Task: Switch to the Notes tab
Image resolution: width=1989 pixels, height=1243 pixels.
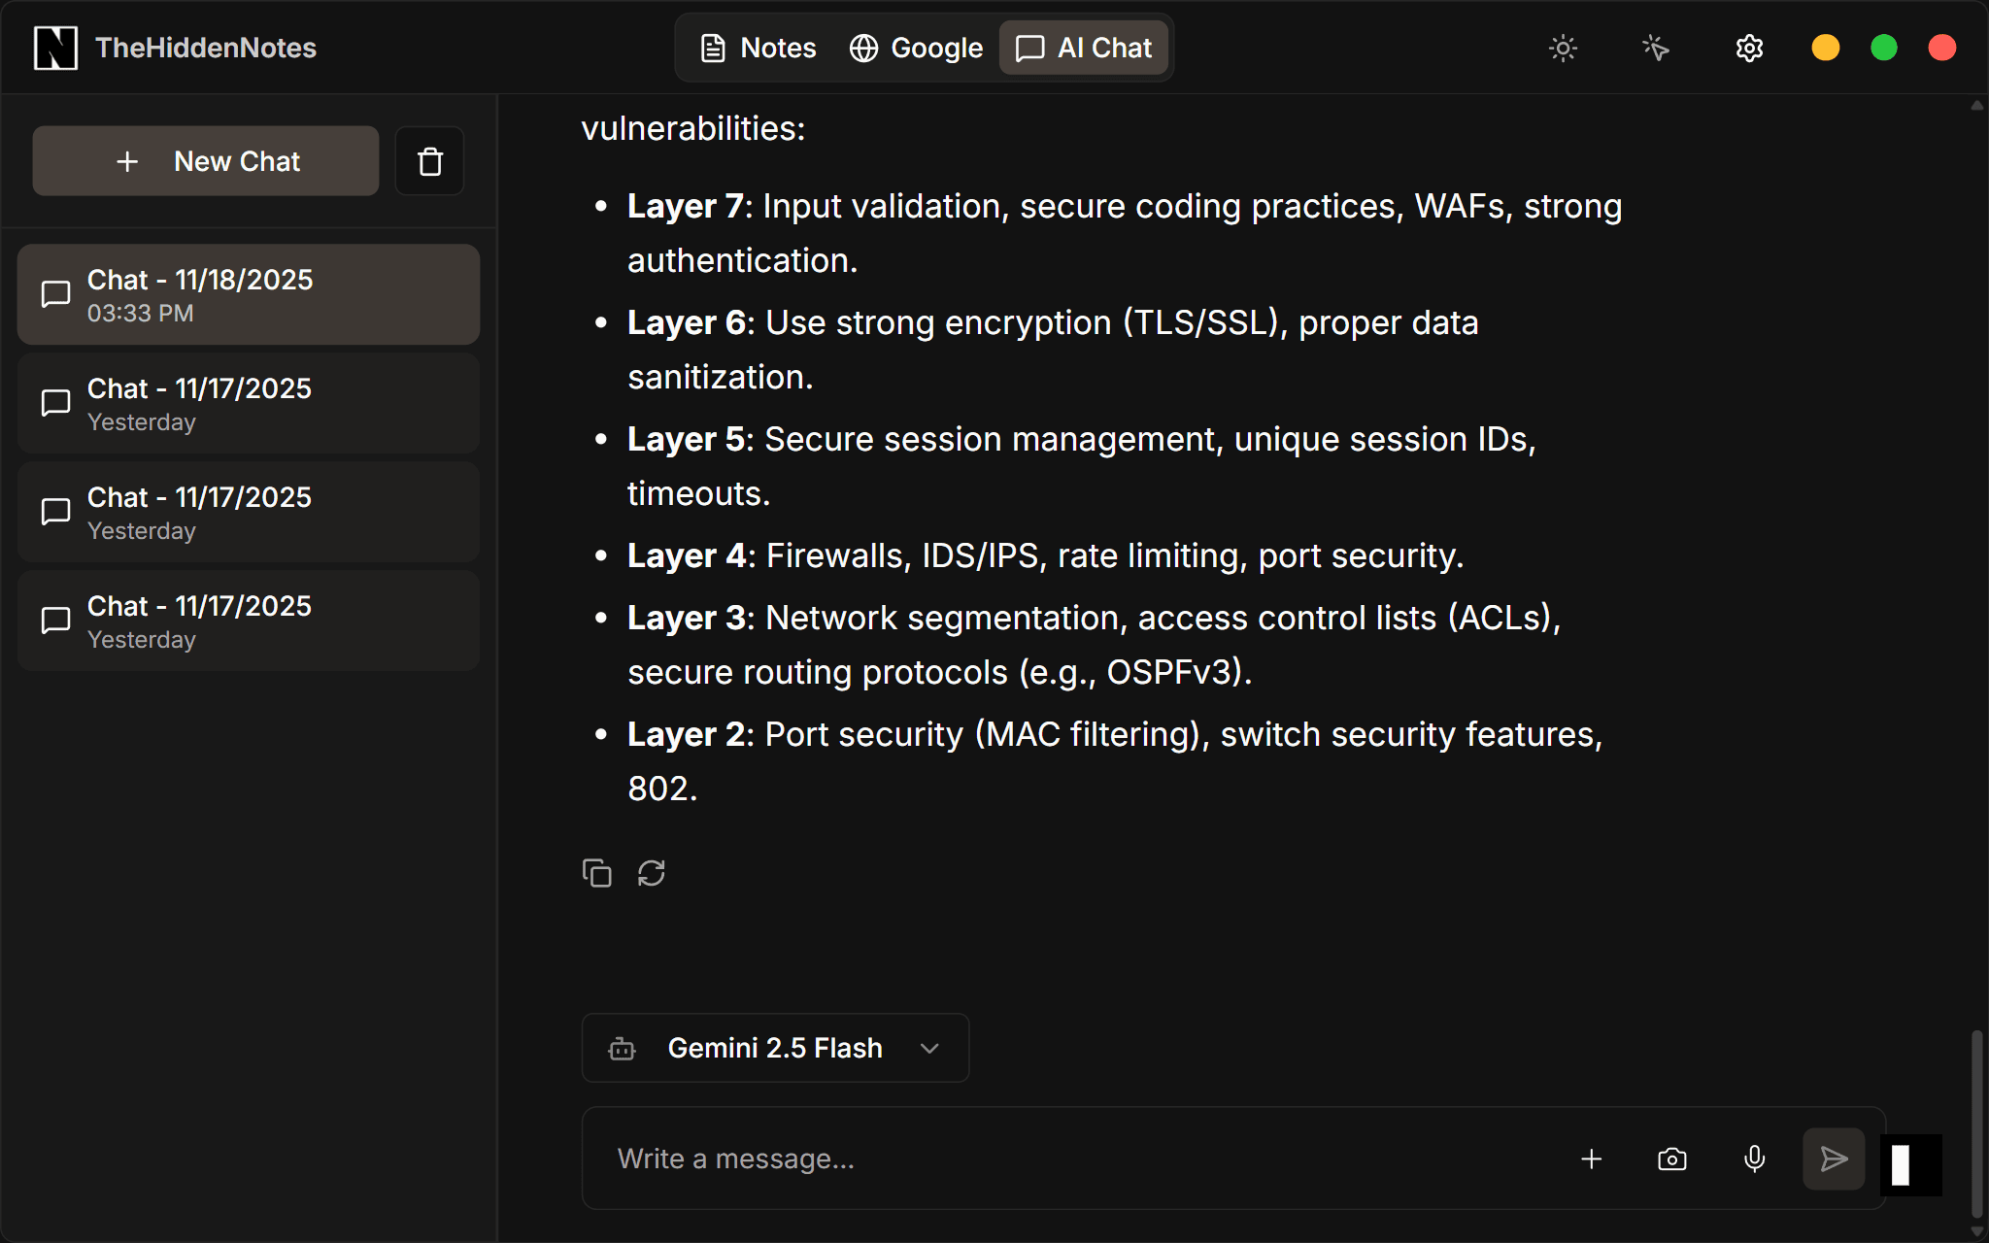Action: pos(759,48)
